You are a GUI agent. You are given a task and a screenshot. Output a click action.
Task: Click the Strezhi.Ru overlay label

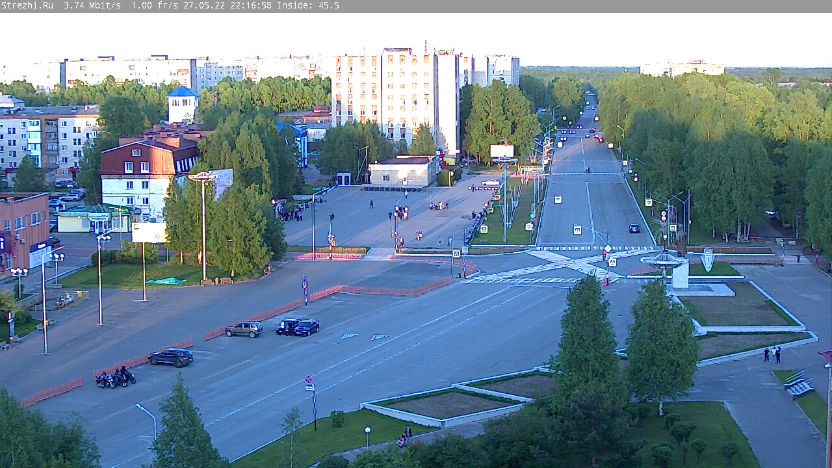point(27,6)
